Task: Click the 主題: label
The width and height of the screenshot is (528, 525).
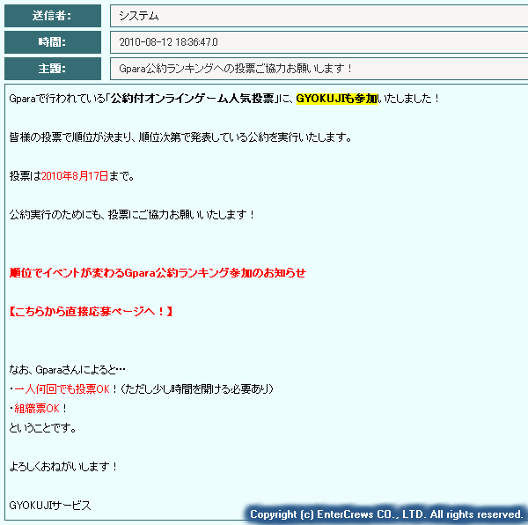Action: (x=53, y=69)
